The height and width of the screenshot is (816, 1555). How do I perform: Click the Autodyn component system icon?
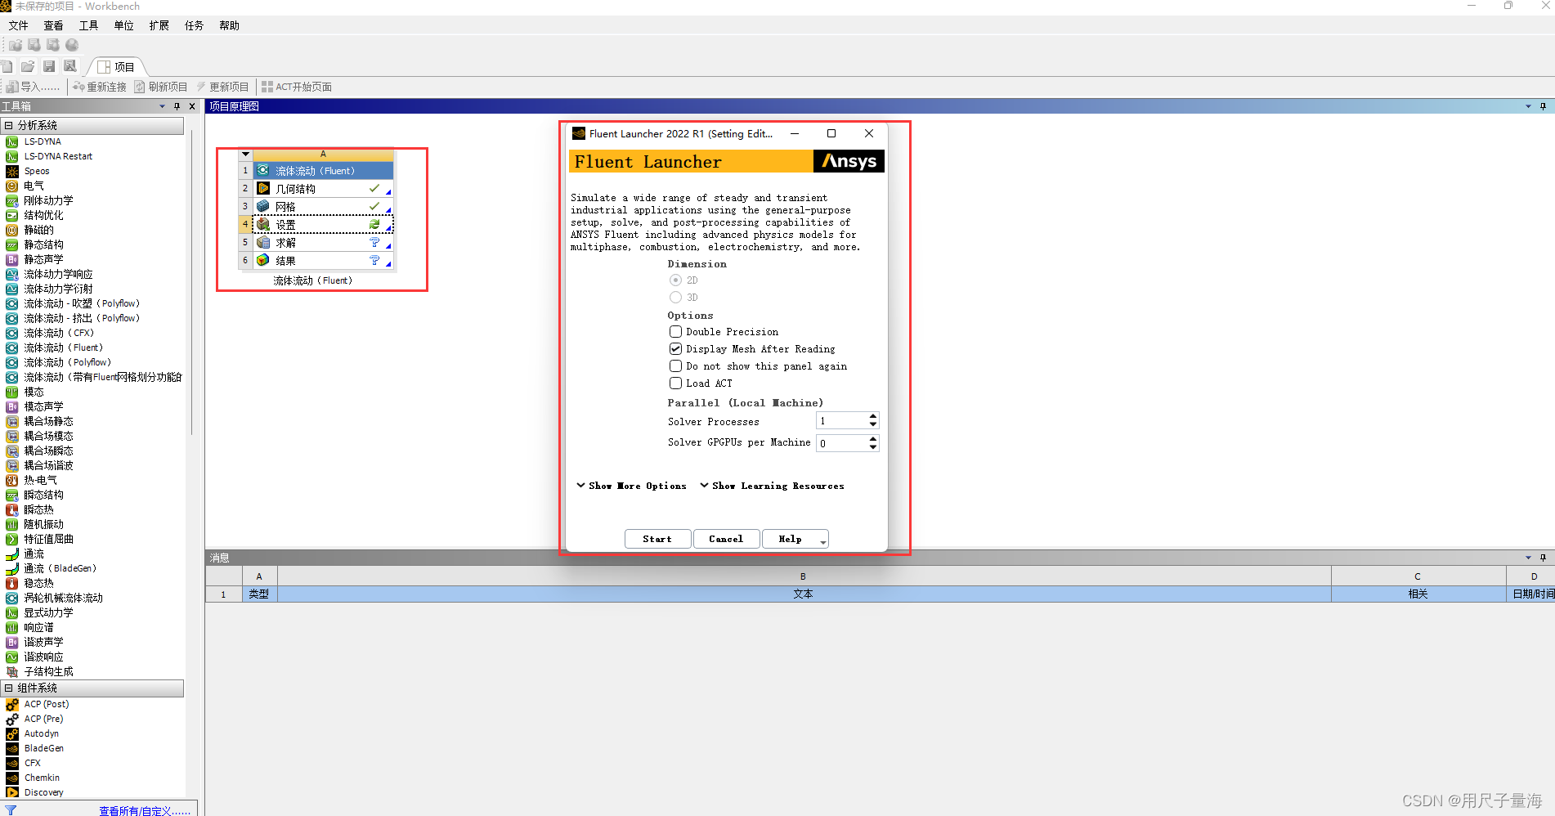coord(11,733)
